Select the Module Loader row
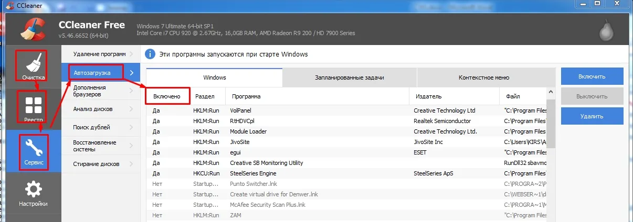This screenshot has width=633, height=222. (x=347, y=131)
